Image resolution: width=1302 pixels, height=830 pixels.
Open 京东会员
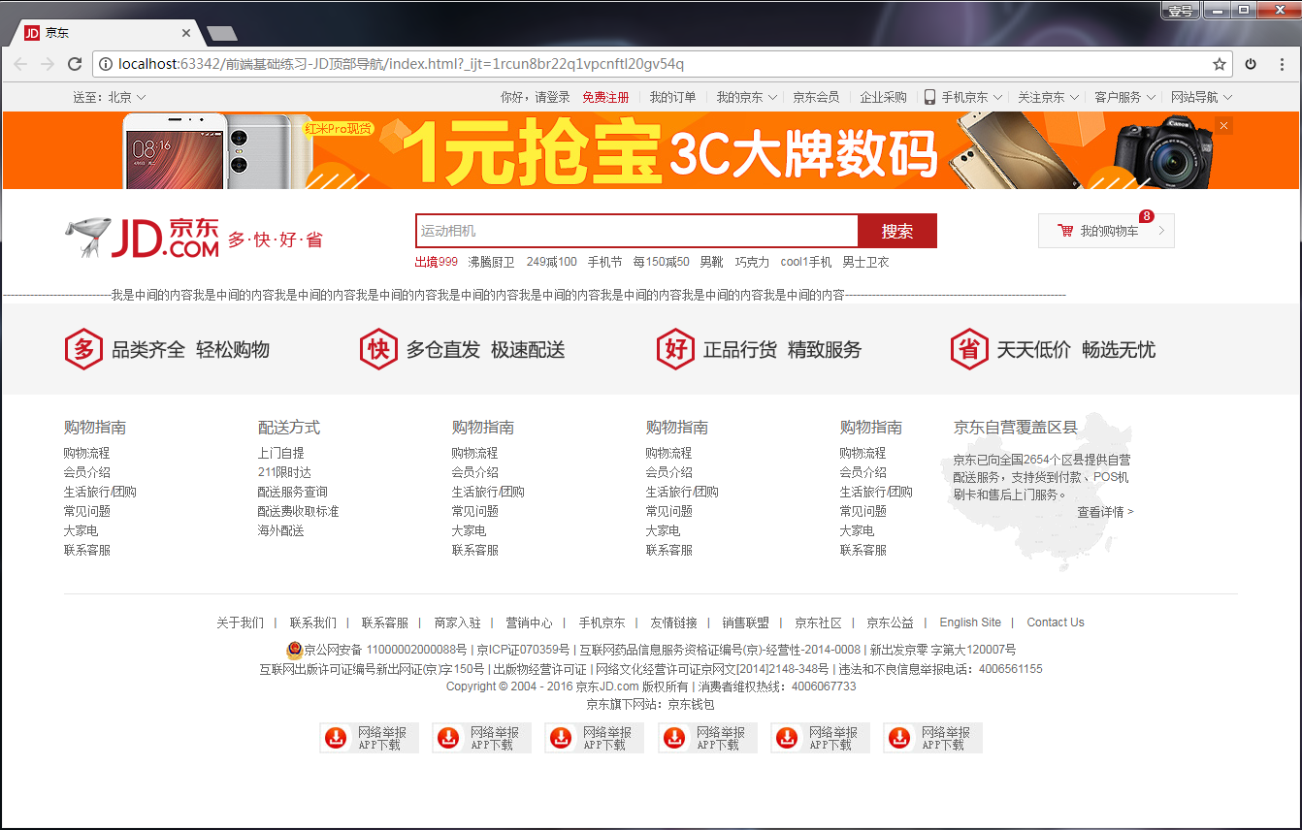pos(816,97)
